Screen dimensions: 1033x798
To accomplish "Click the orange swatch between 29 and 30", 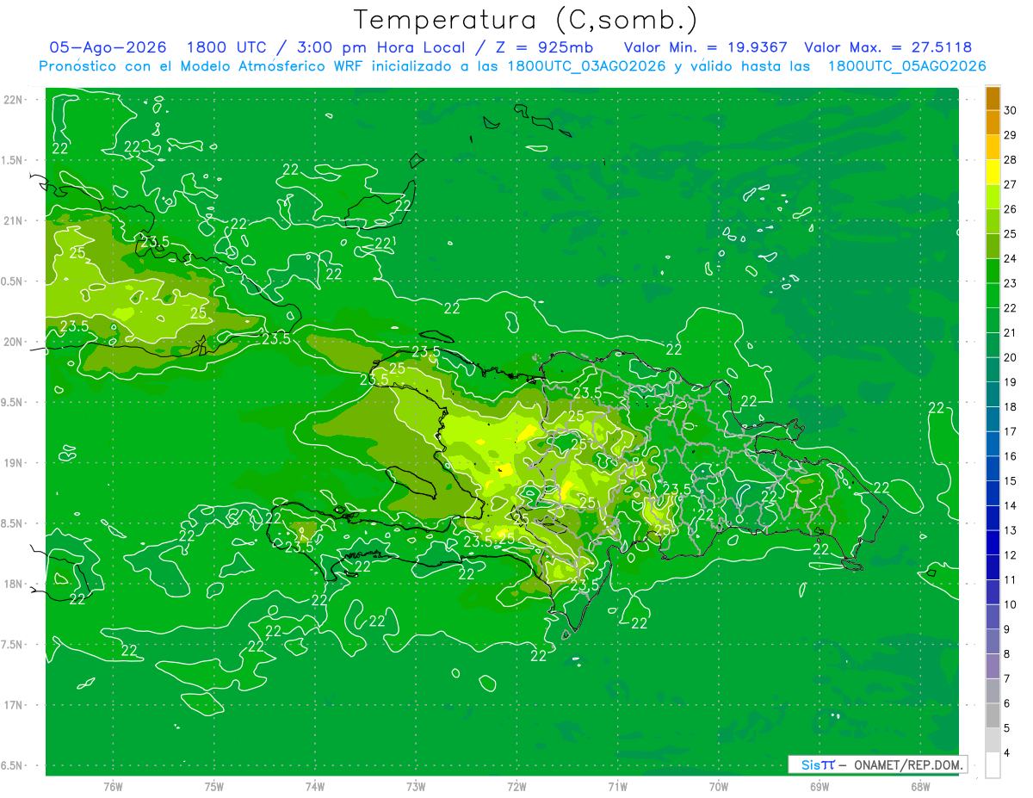I will [993, 123].
